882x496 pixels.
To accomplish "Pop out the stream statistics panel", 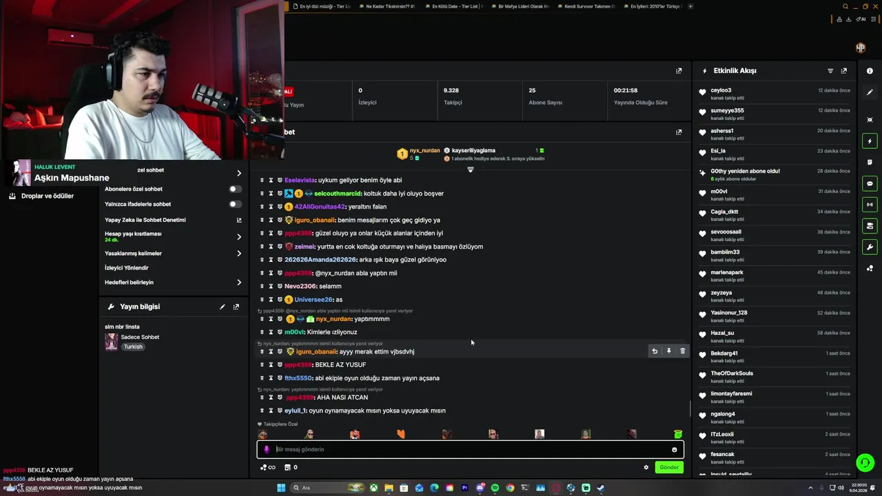I will (x=679, y=71).
